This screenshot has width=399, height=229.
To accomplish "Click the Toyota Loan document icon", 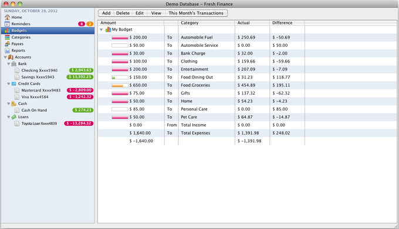I will [17, 124].
